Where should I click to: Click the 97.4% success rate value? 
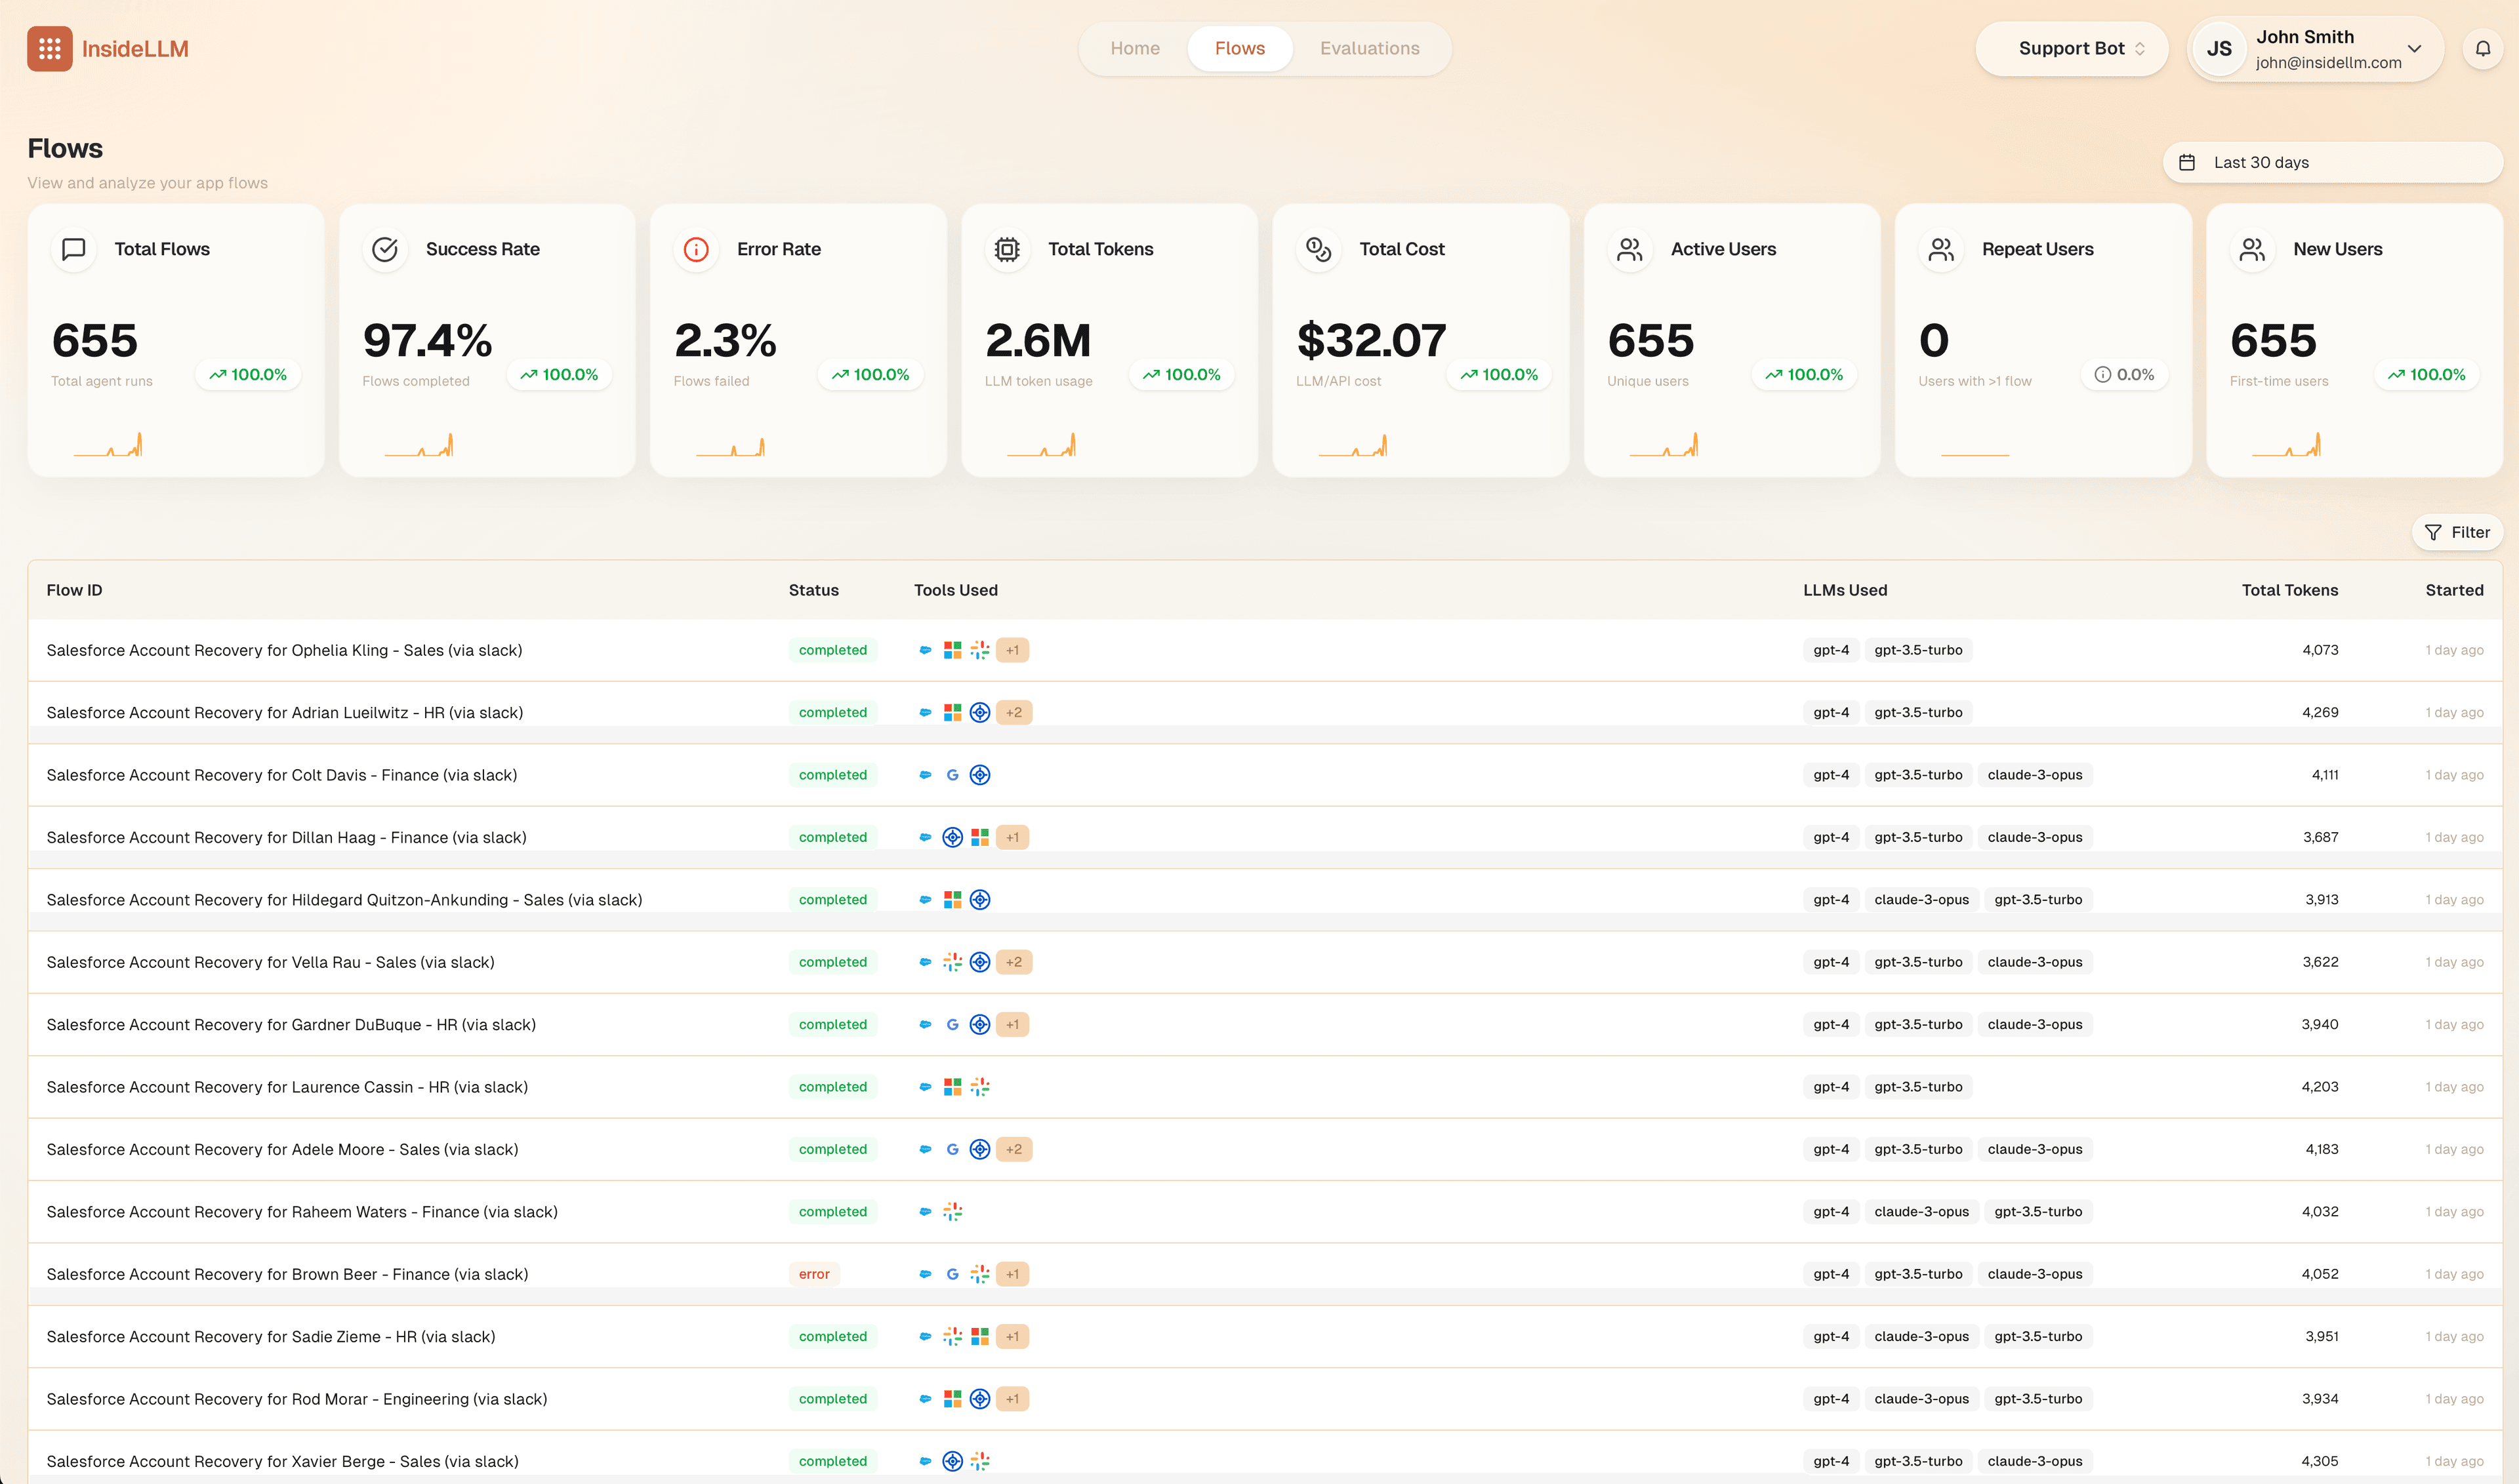tap(427, 341)
